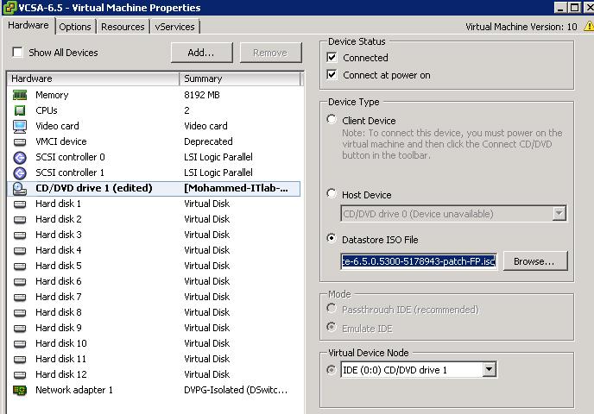
Task: Uncheck the Connected checkbox
Action: (332, 58)
